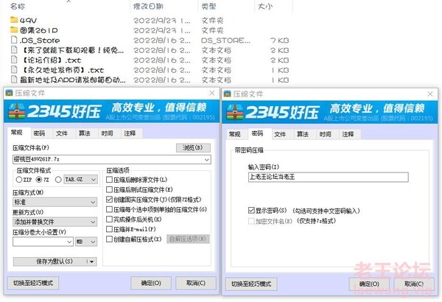Click the app icon in right 压缩文件 title bar
This screenshot has height=302, width=442.
point(227,94)
